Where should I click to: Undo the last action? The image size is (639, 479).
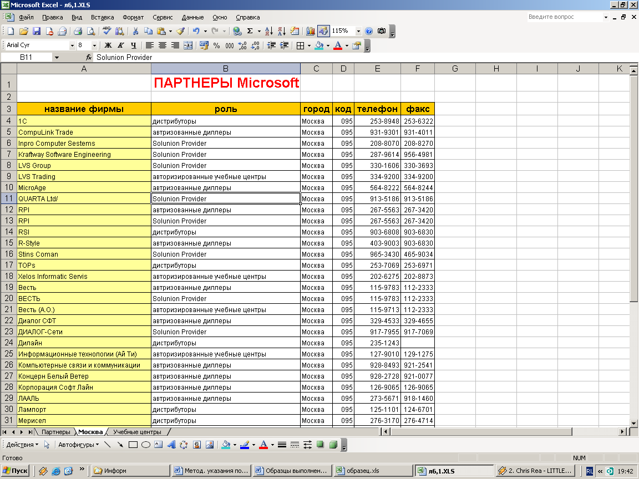[x=196, y=31]
